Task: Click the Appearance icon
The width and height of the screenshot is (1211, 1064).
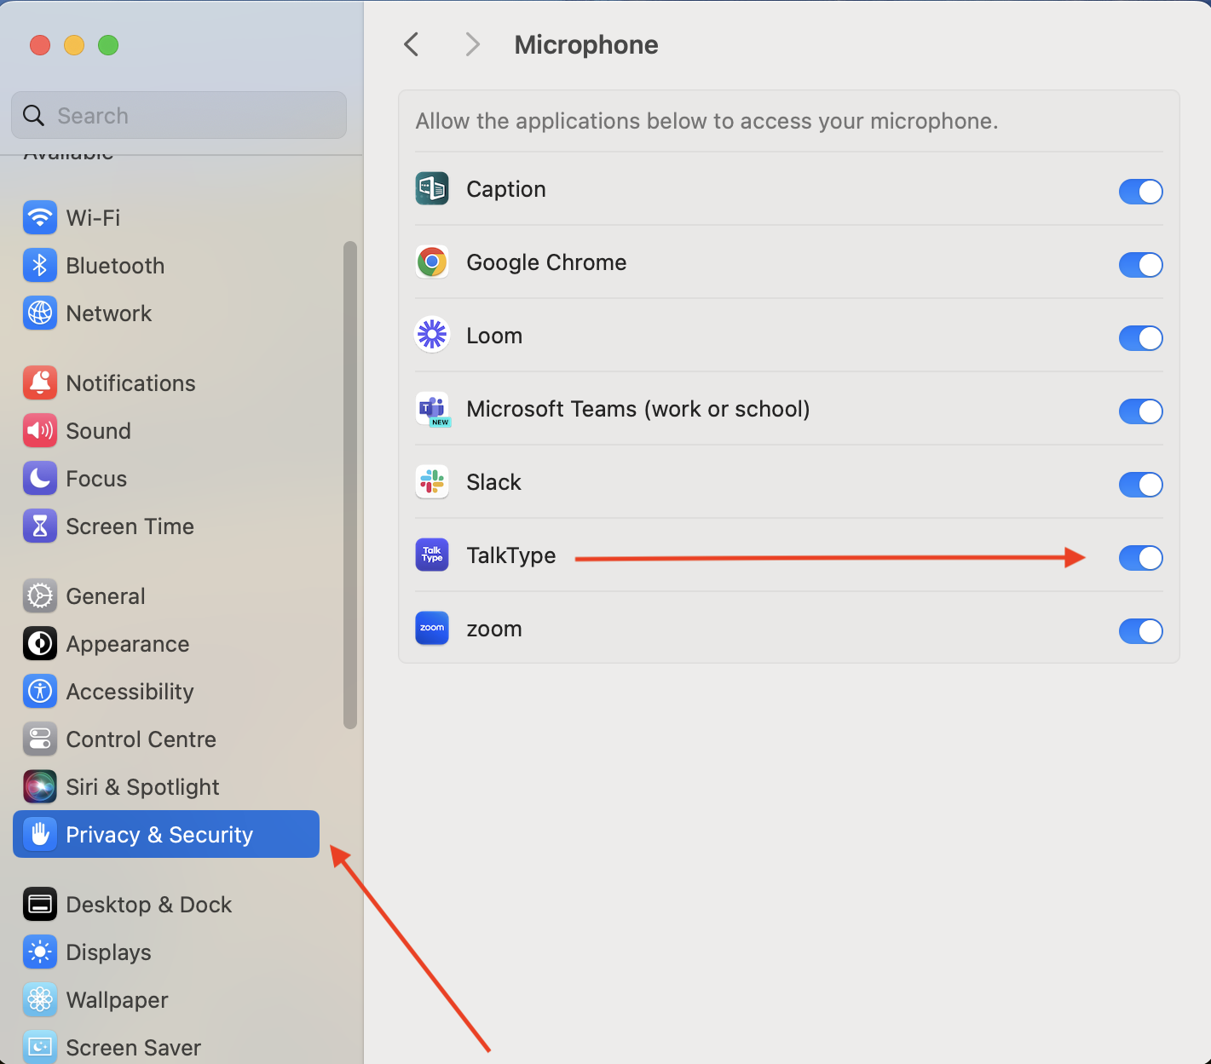Action: point(40,644)
